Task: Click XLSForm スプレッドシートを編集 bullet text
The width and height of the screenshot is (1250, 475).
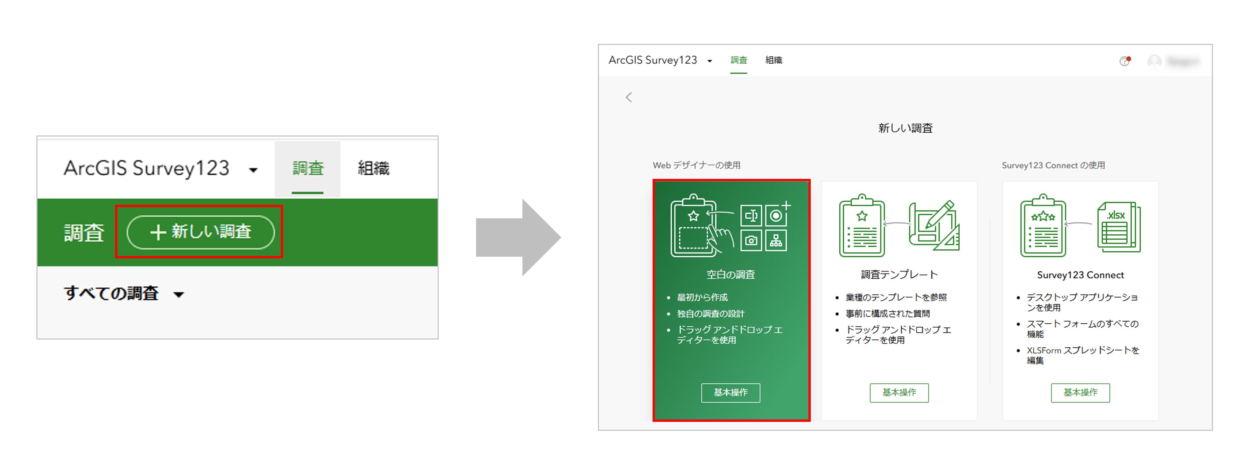Action: pyautogui.click(x=1083, y=355)
